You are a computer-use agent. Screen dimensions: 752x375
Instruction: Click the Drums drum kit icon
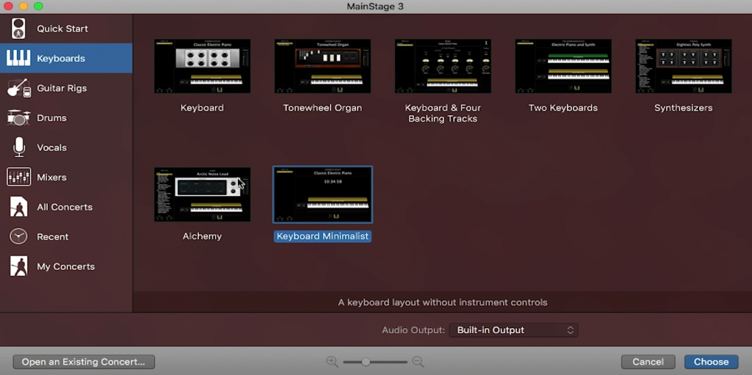18,118
